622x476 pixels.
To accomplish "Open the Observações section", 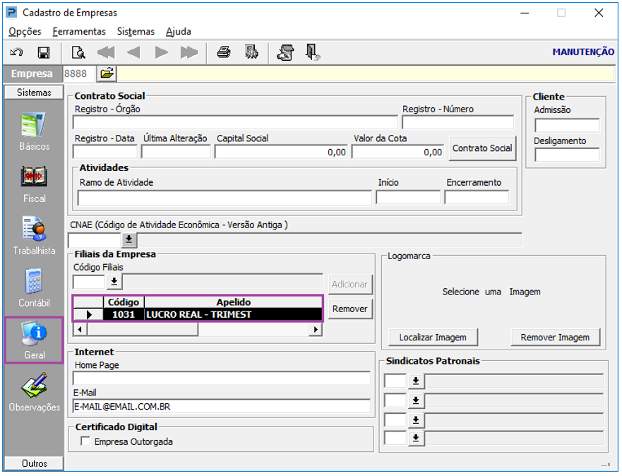I will click(34, 392).
